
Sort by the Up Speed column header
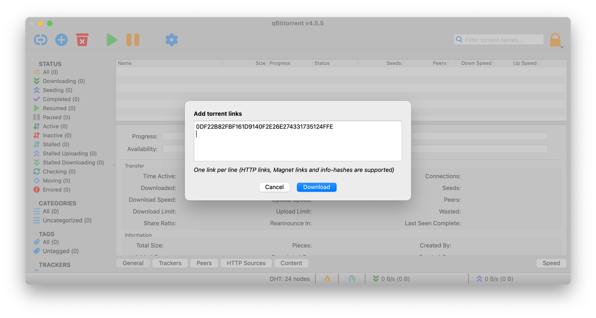tap(515, 63)
